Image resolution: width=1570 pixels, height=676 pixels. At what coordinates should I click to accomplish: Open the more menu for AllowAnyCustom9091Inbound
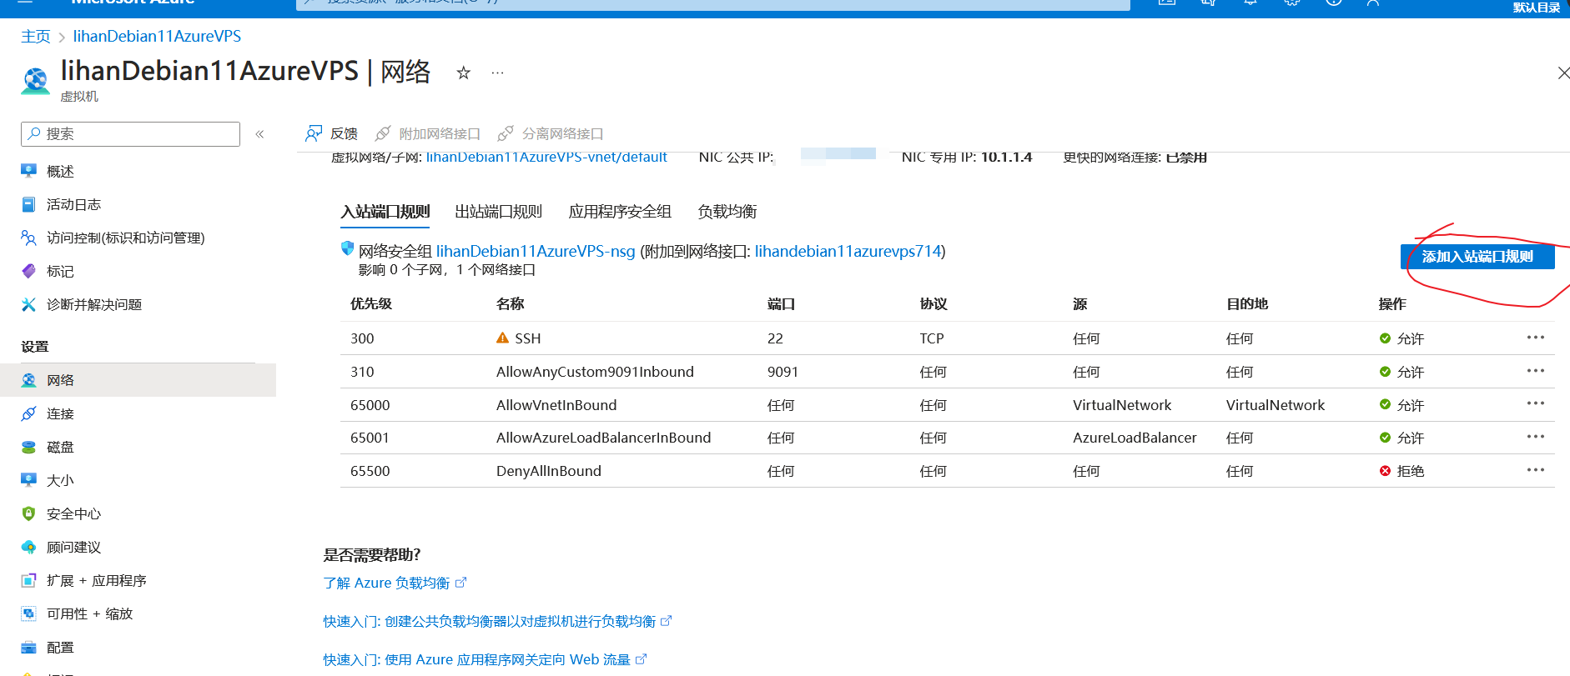pyautogui.click(x=1535, y=371)
